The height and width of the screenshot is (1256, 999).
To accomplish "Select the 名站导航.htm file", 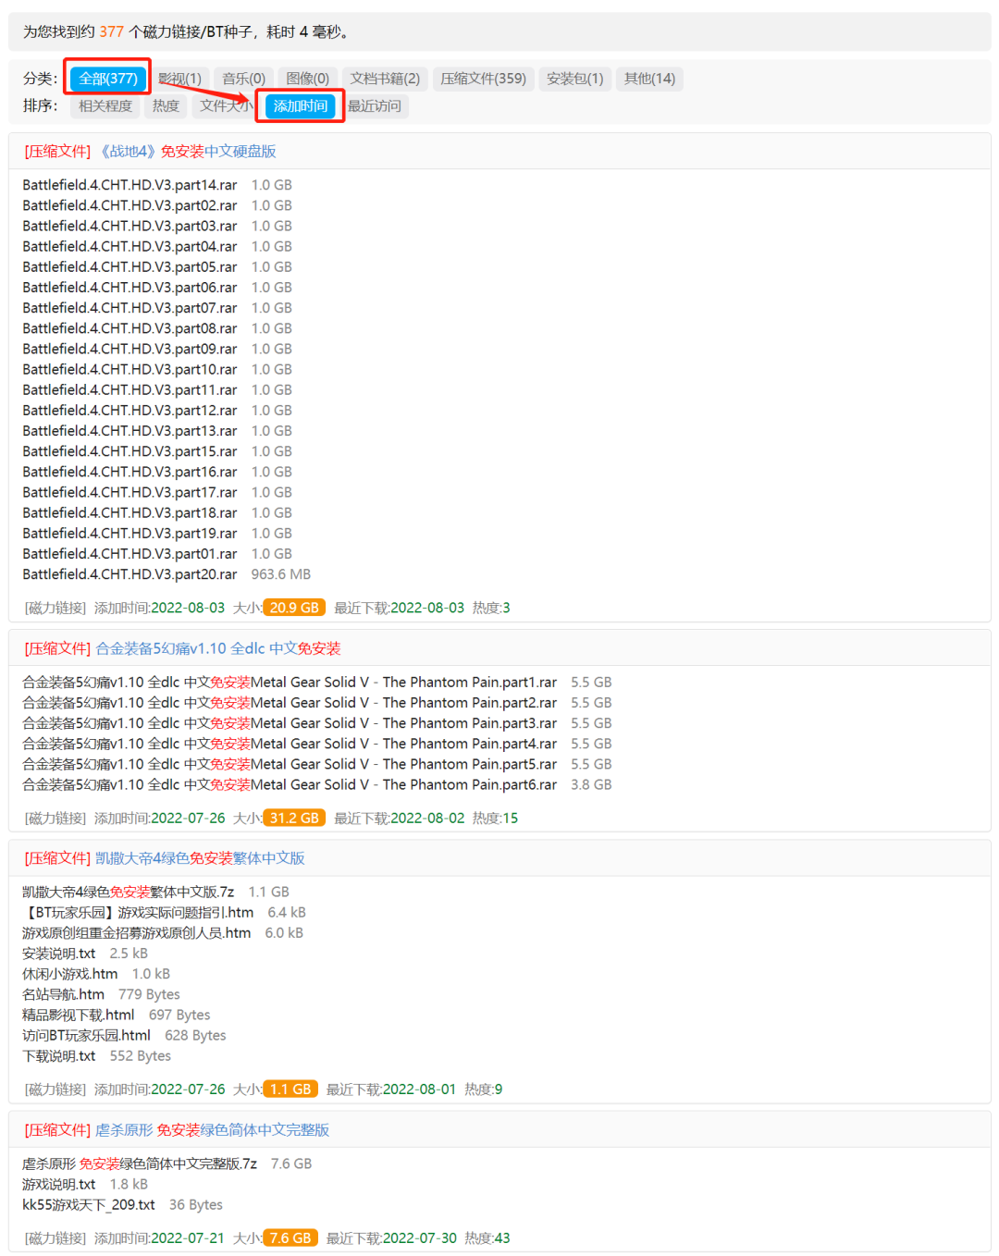I will pos(63,994).
